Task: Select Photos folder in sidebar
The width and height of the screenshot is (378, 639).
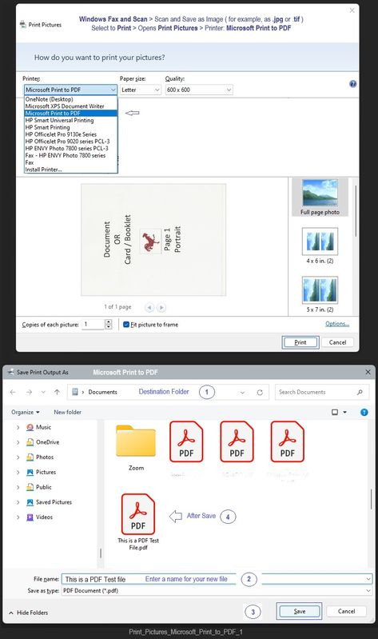Action: (x=40, y=457)
